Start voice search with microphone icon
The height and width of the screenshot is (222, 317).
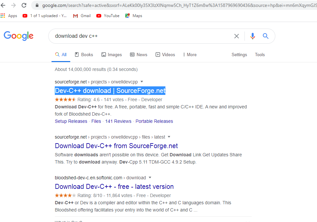(252, 36)
